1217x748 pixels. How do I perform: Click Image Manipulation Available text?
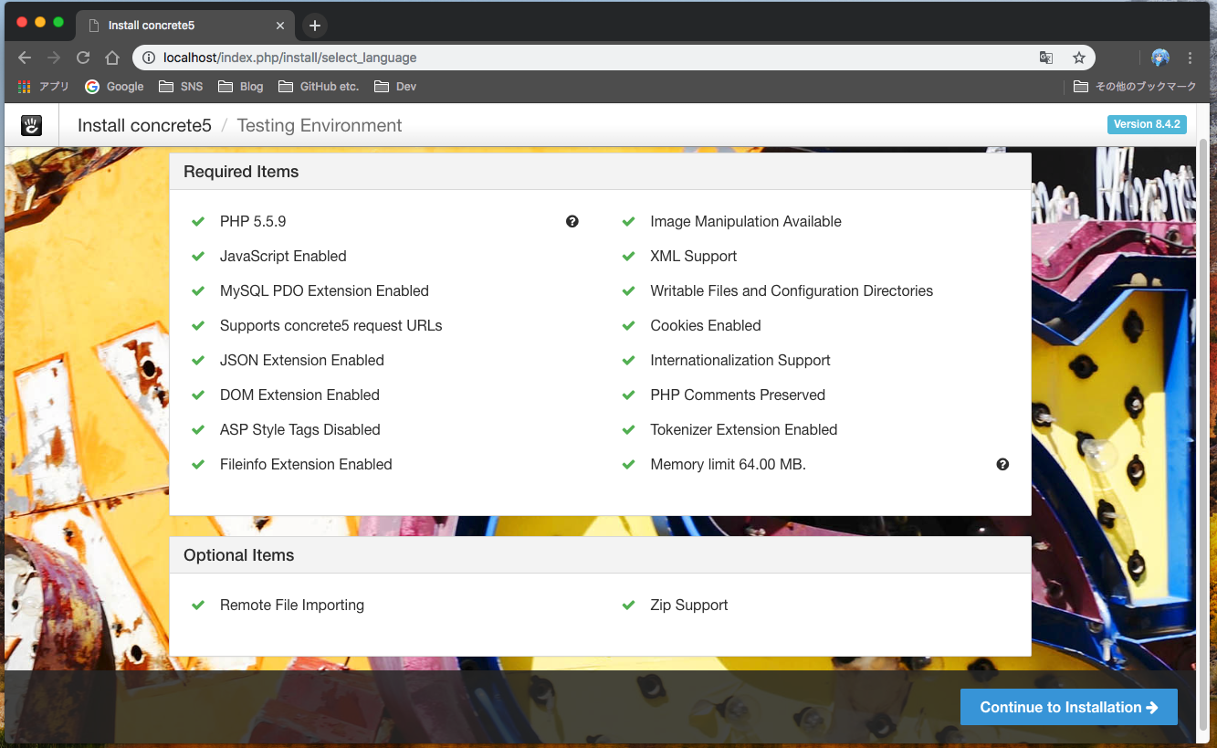[x=746, y=221]
